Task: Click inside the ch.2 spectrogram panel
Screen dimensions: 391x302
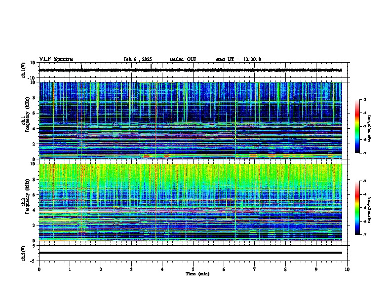Action: coord(190,202)
